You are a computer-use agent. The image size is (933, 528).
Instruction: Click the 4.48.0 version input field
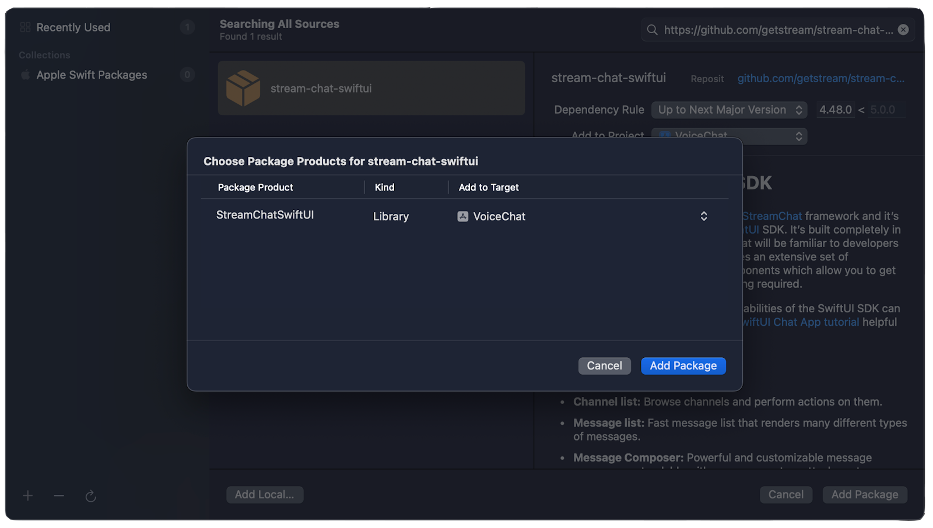coord(835,110)
